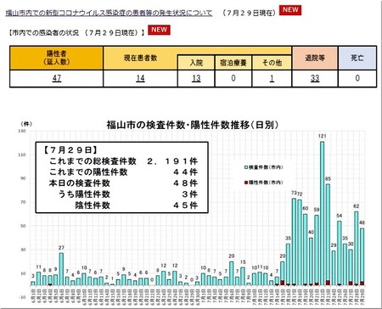Select the 陽性件数(市内) legend label
Image resolution: width=382 pixels, height=309 pixels.
pos(266,183)
